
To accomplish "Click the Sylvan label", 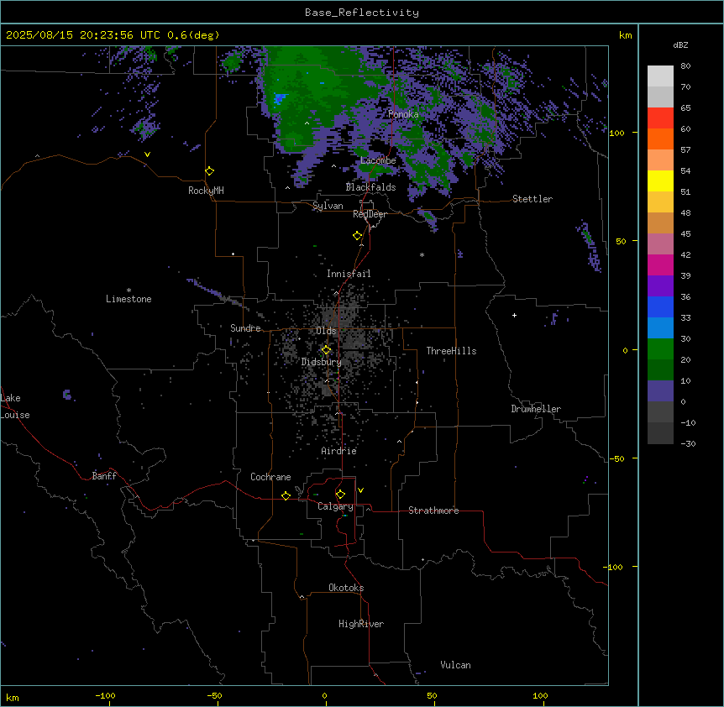I will click(328, 206).
